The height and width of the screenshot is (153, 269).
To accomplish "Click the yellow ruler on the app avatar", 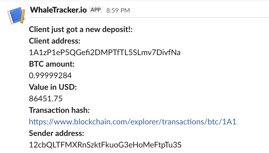I will 23,16.
